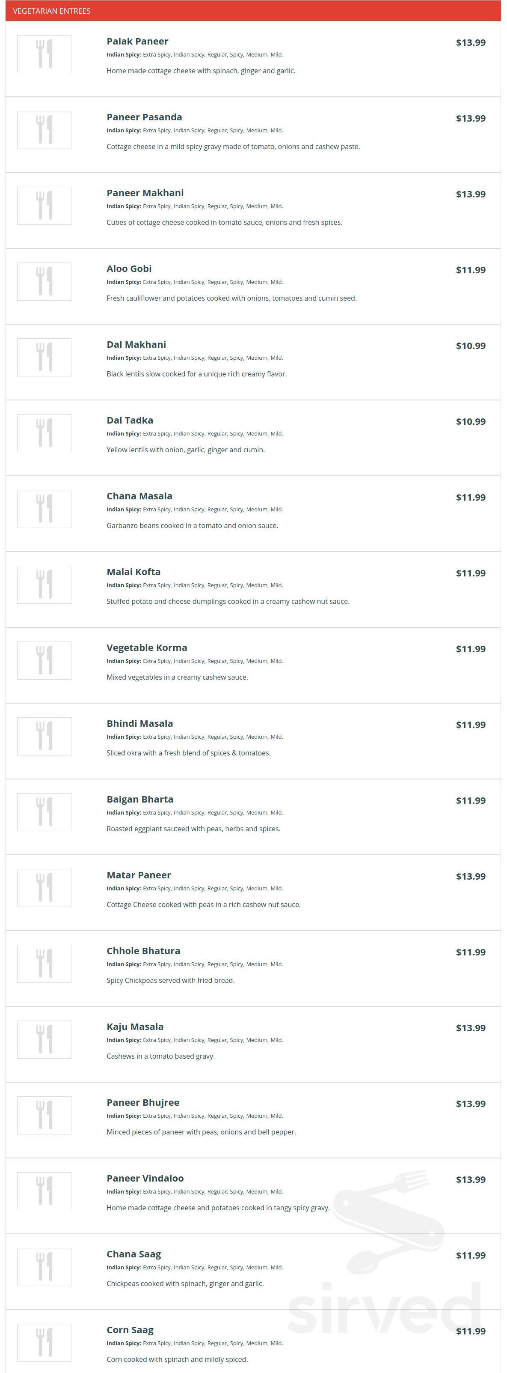The image size is (507, 1373).
Task: Click the Bhindi Masala placeholder thumbnail
Action: click(x=44, y=736)
